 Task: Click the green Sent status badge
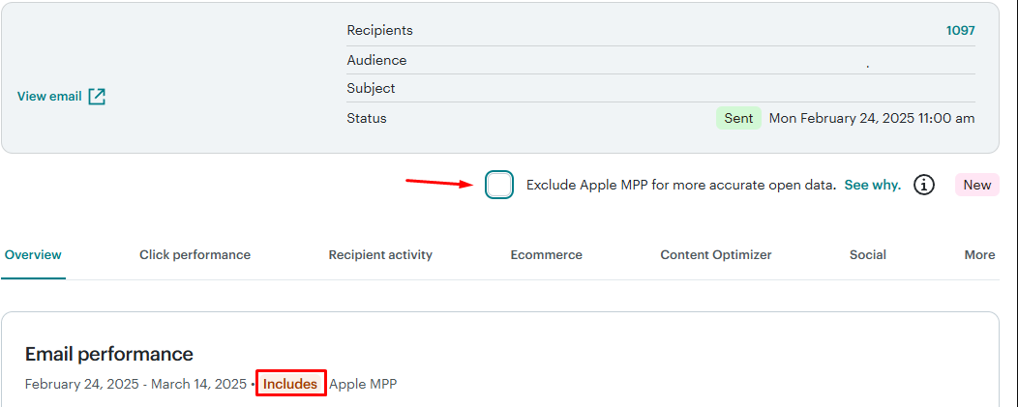[x=739, y=118]
